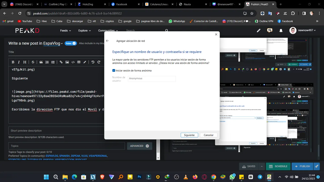Open the Communities dropdown menu

(108, 31)
